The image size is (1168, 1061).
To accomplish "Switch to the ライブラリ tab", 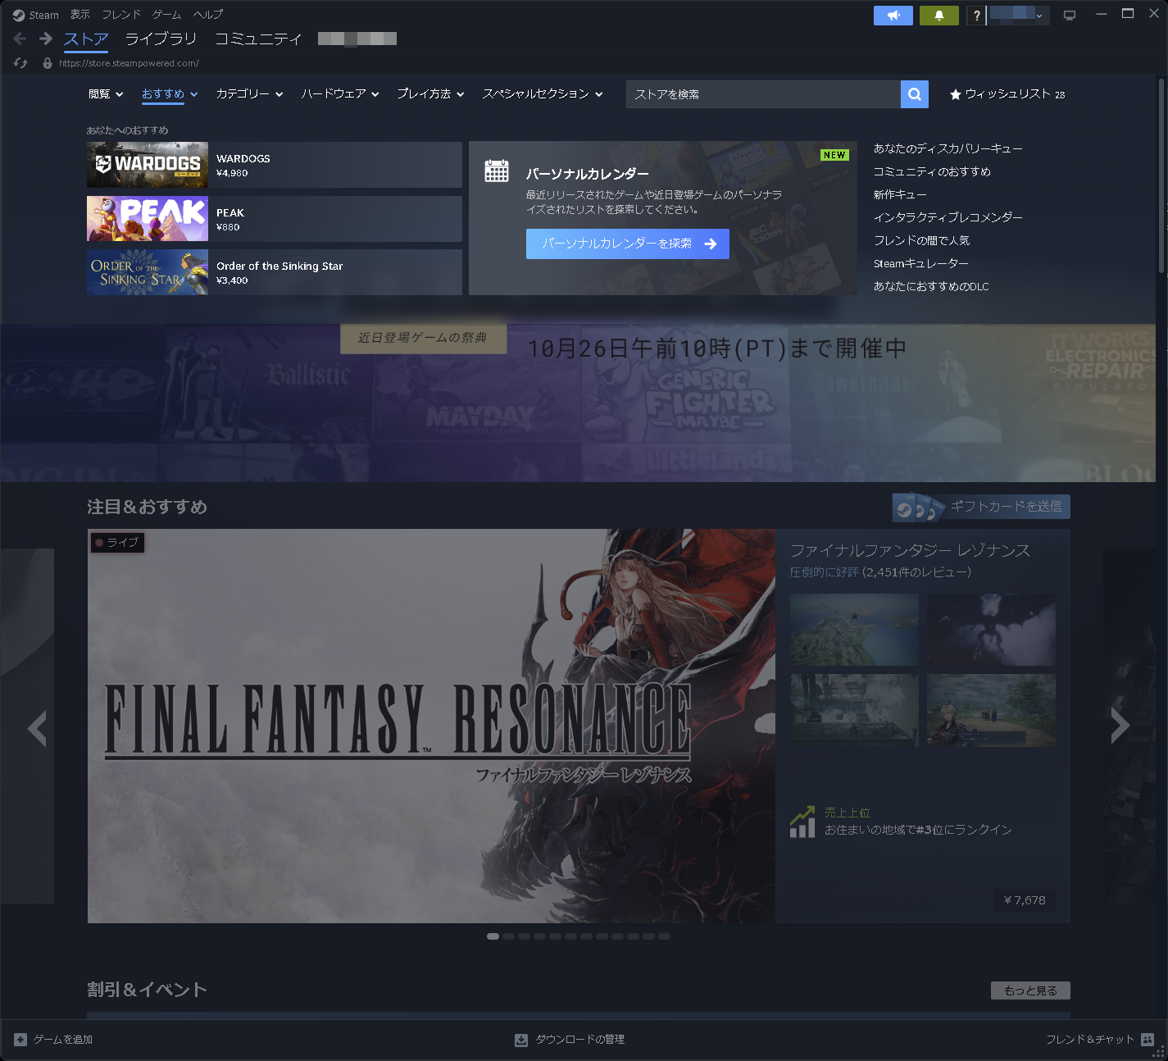I will coord(161,39).
